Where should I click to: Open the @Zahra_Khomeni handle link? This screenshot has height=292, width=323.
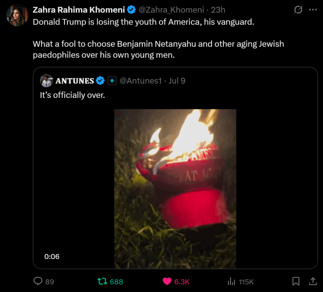pos(171,10)
